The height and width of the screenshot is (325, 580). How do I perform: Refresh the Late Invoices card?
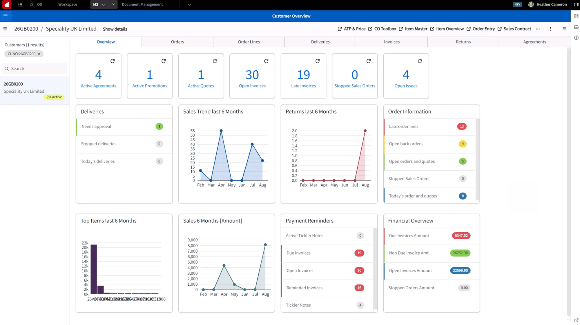click(x=318, y=61)
